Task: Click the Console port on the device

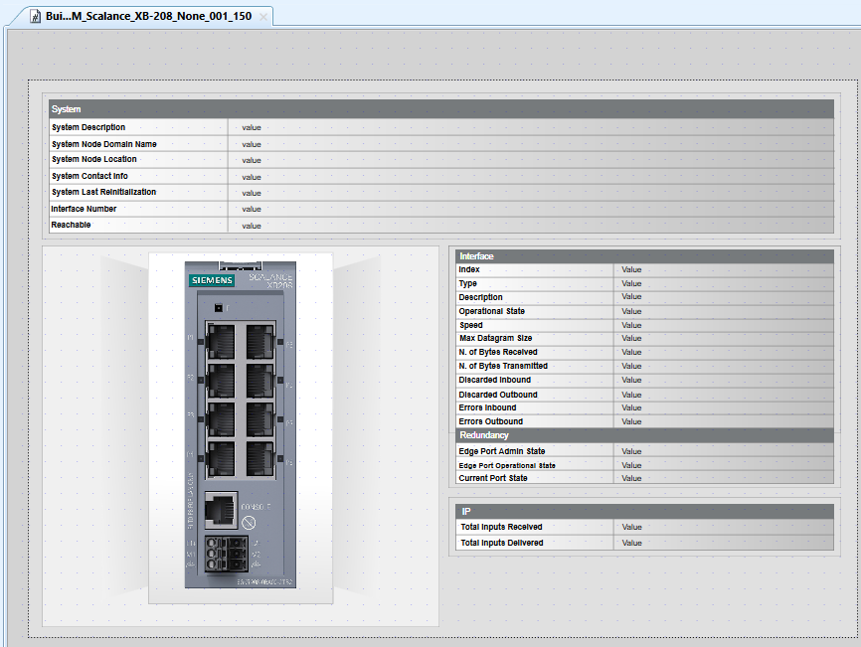Action: (x=222, y=510)
